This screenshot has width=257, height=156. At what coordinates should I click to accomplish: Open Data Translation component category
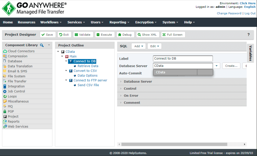point(27,66)
